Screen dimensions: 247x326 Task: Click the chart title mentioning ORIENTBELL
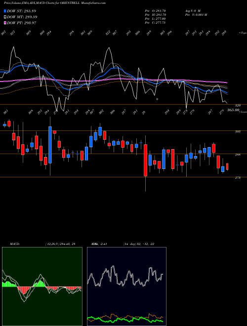55,3
